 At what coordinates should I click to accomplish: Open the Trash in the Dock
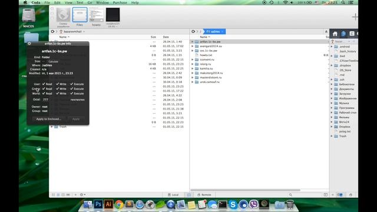pyautogui.click(x=290, y=204)
